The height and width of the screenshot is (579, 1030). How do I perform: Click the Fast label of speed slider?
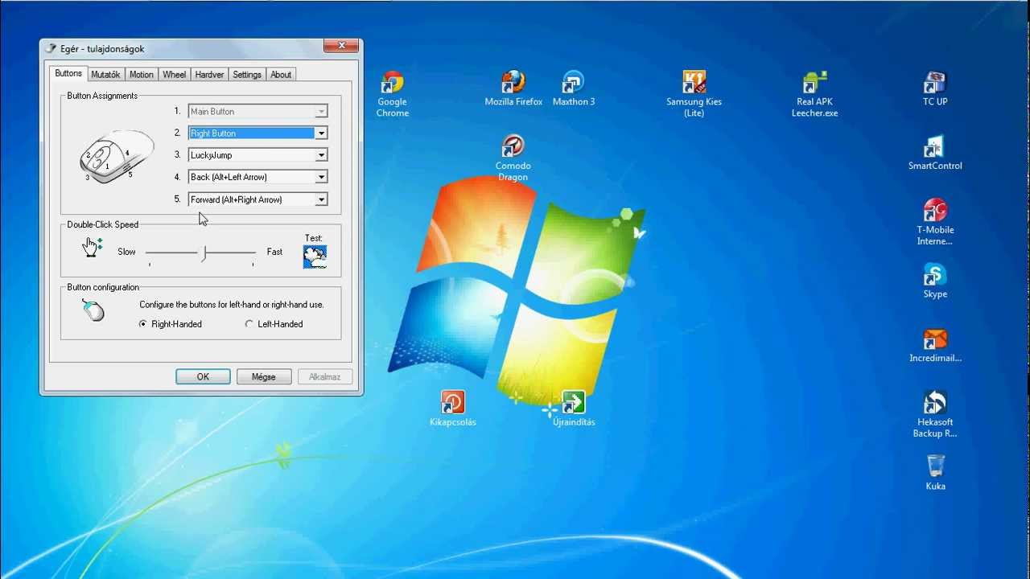274,252
